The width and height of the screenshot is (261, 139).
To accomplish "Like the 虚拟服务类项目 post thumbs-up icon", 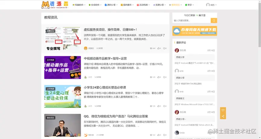I will tap(158, 48).
